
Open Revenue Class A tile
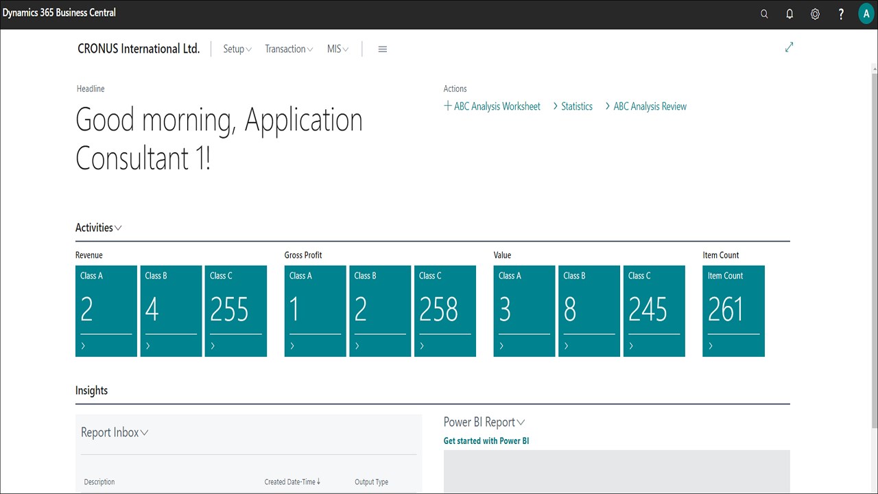pos(106,311)
